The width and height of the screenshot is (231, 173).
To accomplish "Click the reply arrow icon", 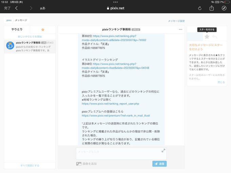I will coord(215,37).
